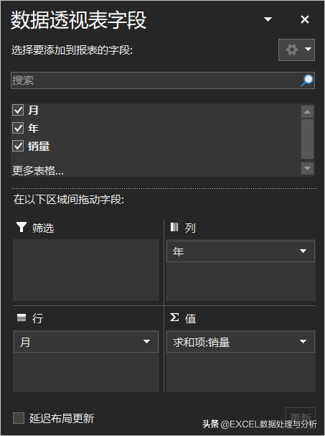Click the filter funnel icon
Image resolution: width=325 pixels, height=436 pixels.
[22, 227]
